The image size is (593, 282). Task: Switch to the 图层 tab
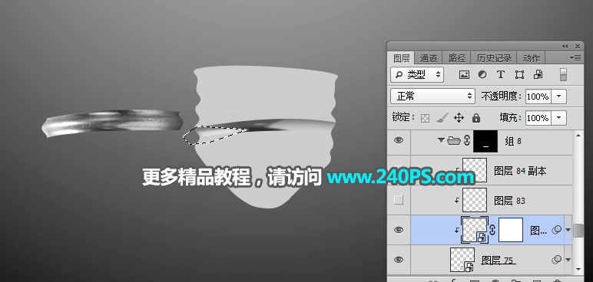(402, 58)
